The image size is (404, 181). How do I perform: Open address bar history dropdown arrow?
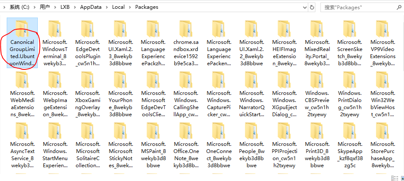coord(304,7)
